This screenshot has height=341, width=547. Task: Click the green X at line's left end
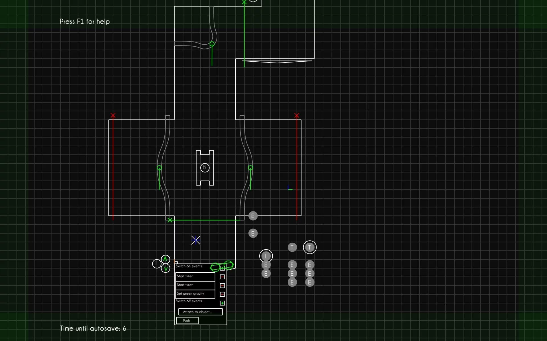(170, 220)
